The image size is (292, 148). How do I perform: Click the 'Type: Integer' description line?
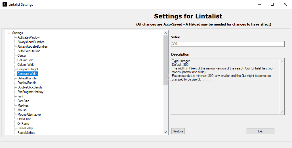point(181,61)
